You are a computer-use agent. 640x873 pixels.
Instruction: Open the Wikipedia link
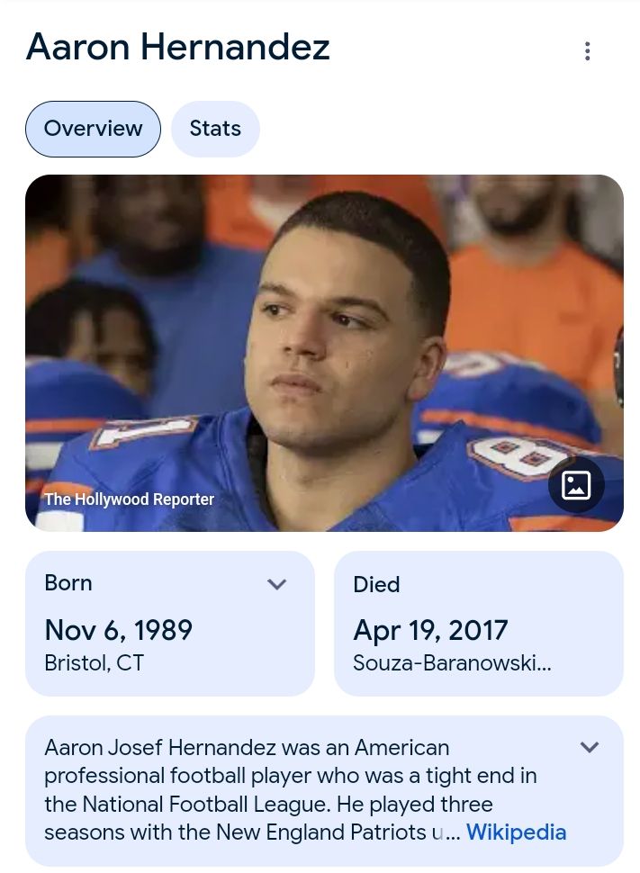[x=517, y=832]
